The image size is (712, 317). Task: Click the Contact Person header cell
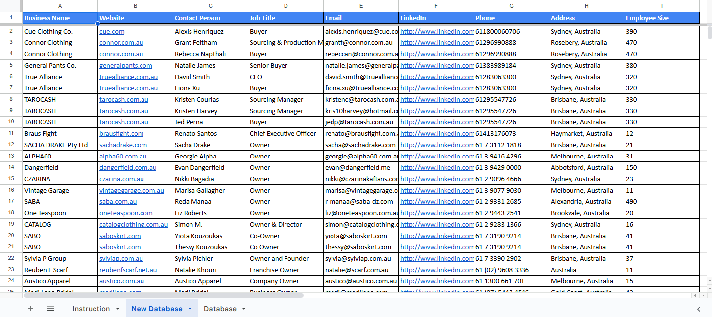[x=211, y=18]
